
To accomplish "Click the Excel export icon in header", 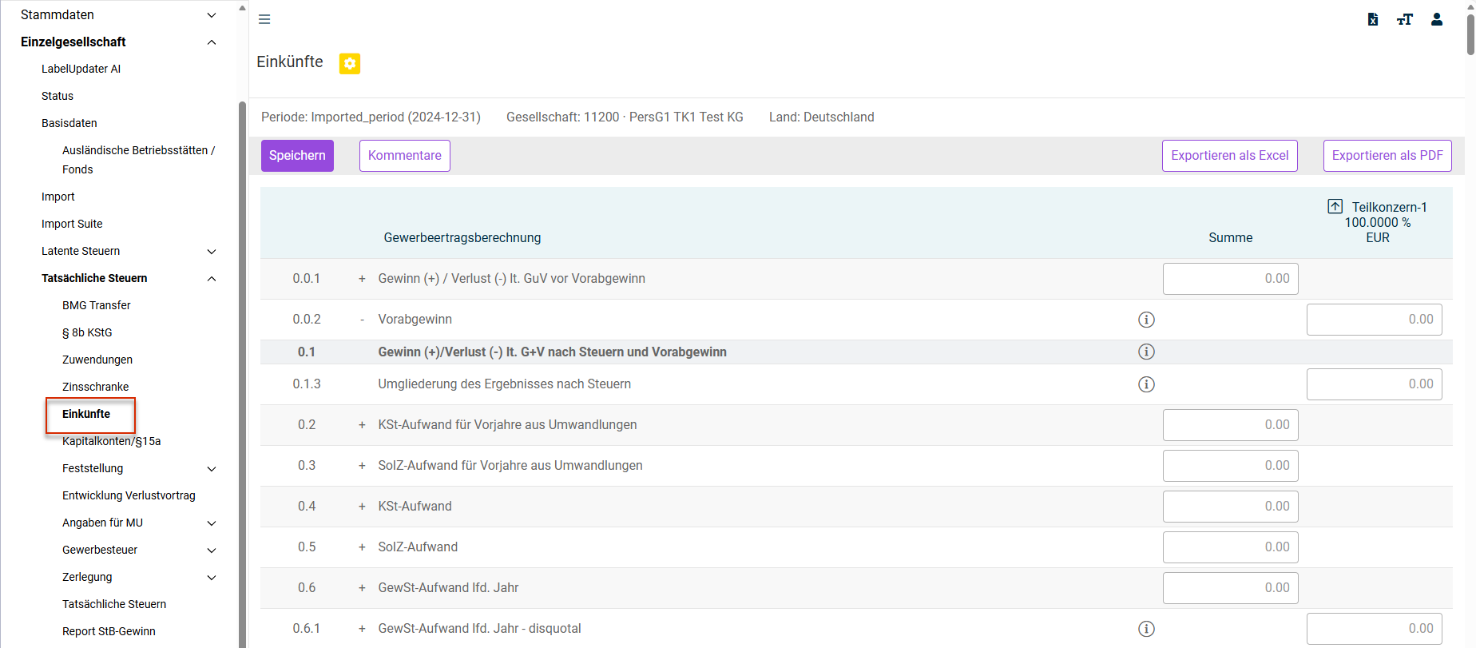I will click(1372, 19).
